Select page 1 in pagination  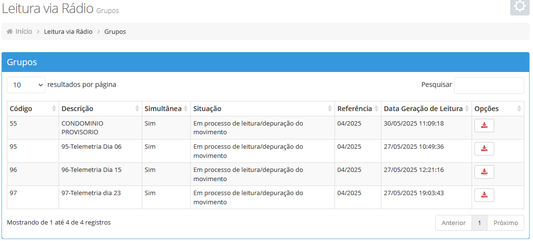(479, 223)
